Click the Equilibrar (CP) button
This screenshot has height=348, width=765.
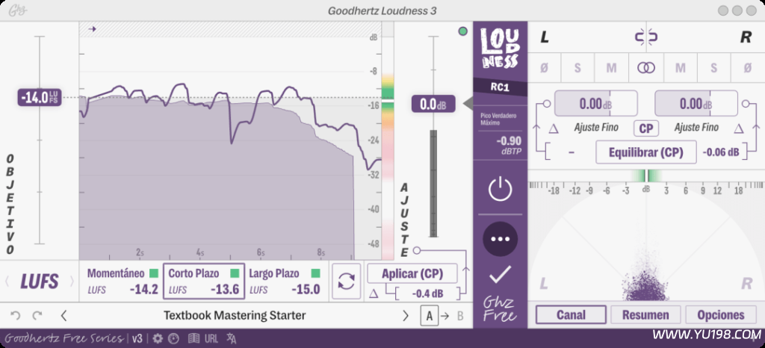[646, 152]
